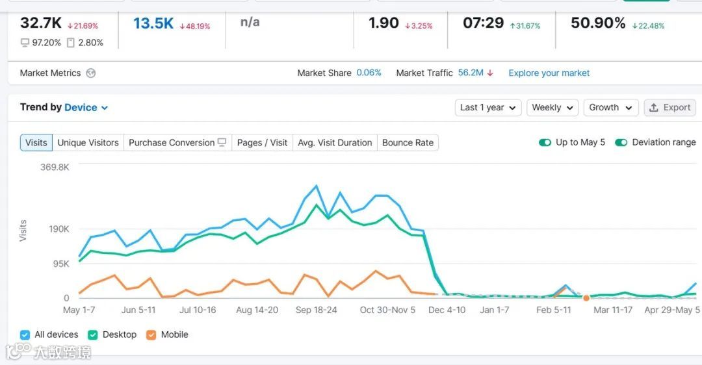Click the 13.5K unique visitors value

coord(153,24)
